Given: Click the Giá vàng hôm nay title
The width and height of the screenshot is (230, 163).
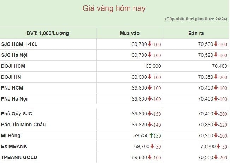Looking at the screenshot, I should point(114,8).
